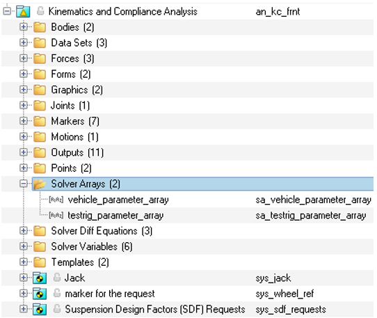Click the marker for the request system icon
377x318 pixels.
pos(40,294)
